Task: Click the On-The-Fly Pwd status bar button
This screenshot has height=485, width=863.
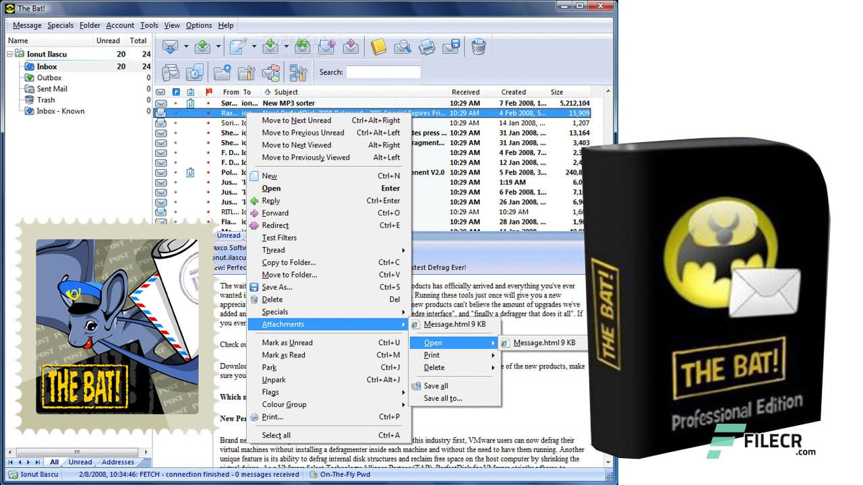Action: pyautogui.click(x=341, y=474)
